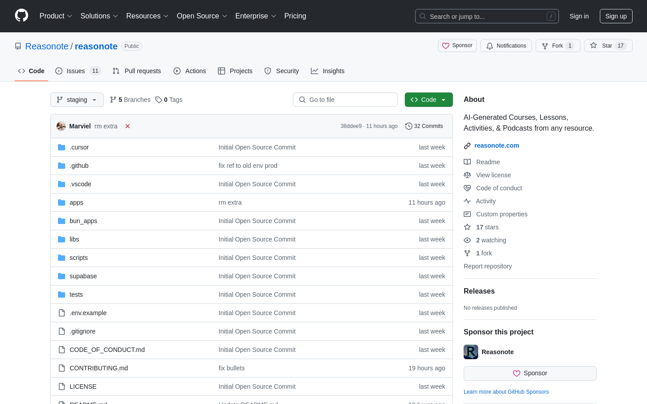Click the Notifications button
The image size is (647, 404).
(506, 46)
